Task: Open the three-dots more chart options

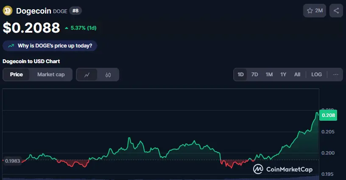Action: pyautogui.click(x=336, y=75)
